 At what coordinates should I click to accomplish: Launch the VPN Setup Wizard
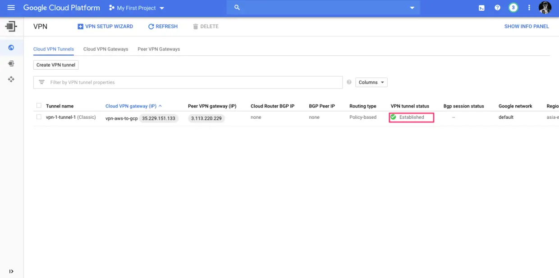coord(105,27)
